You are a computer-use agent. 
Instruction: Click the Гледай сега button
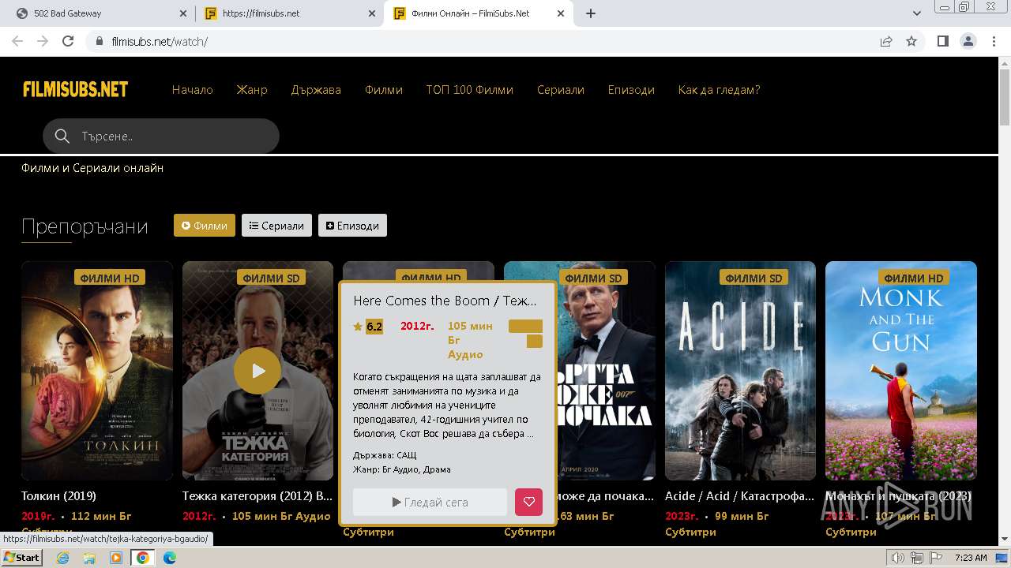430,502
